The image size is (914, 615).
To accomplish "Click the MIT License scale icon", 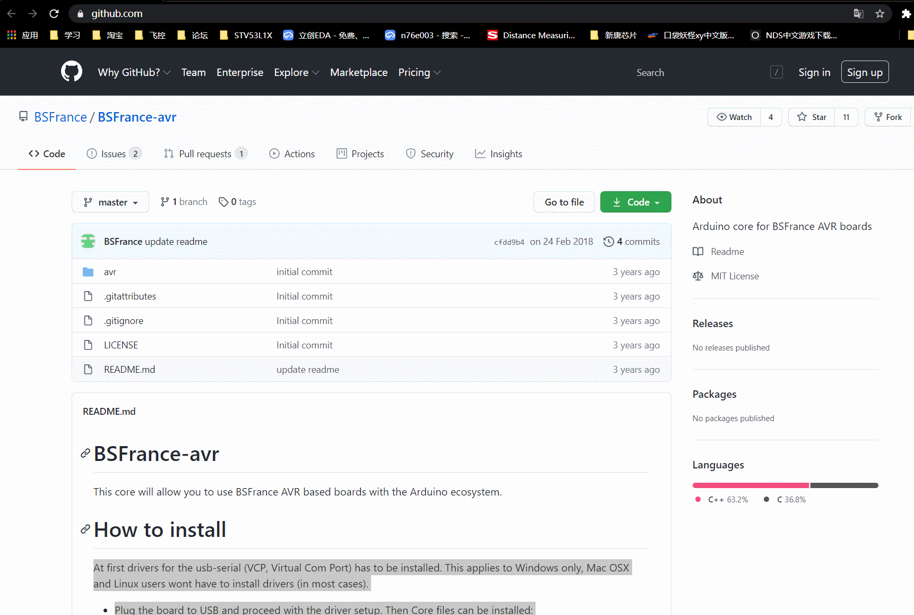I will (698, 276).
